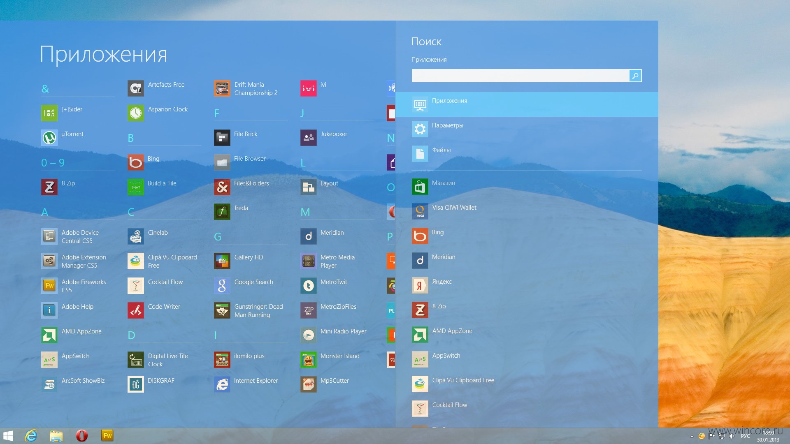Open Adobe Device Central CS5 icon
Viewport: 790px width, 444px height.
click(49, 236)
